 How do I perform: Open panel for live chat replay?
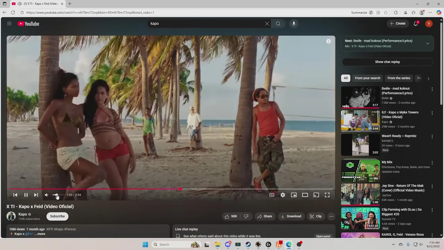point(323,236)
